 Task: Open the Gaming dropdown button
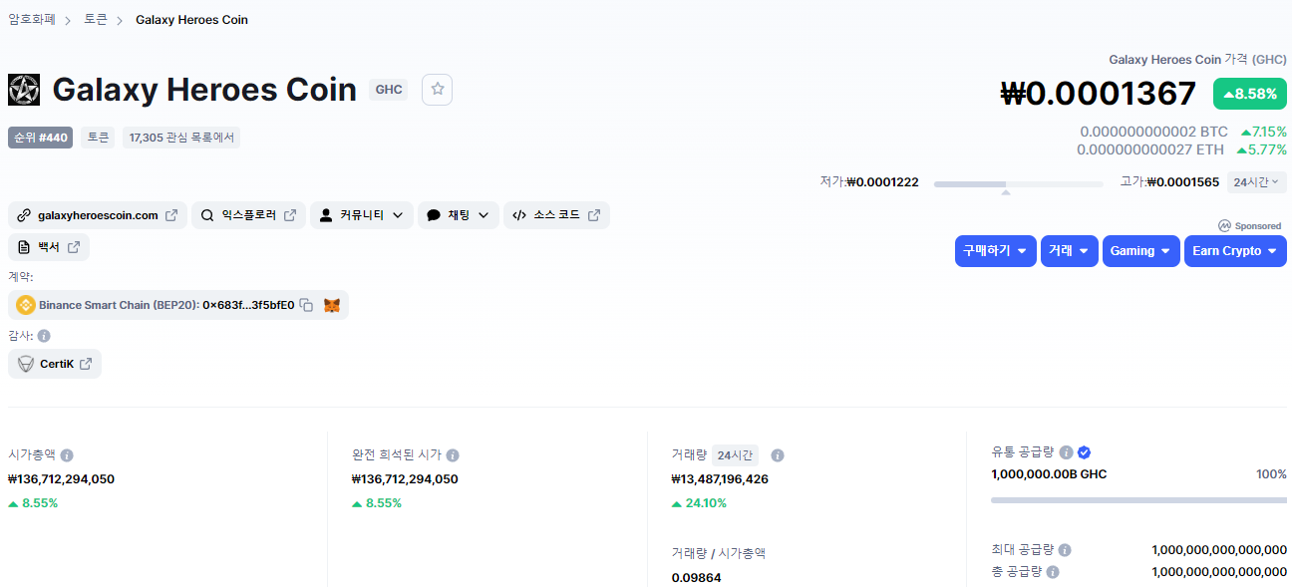(x=1140, y=251)
